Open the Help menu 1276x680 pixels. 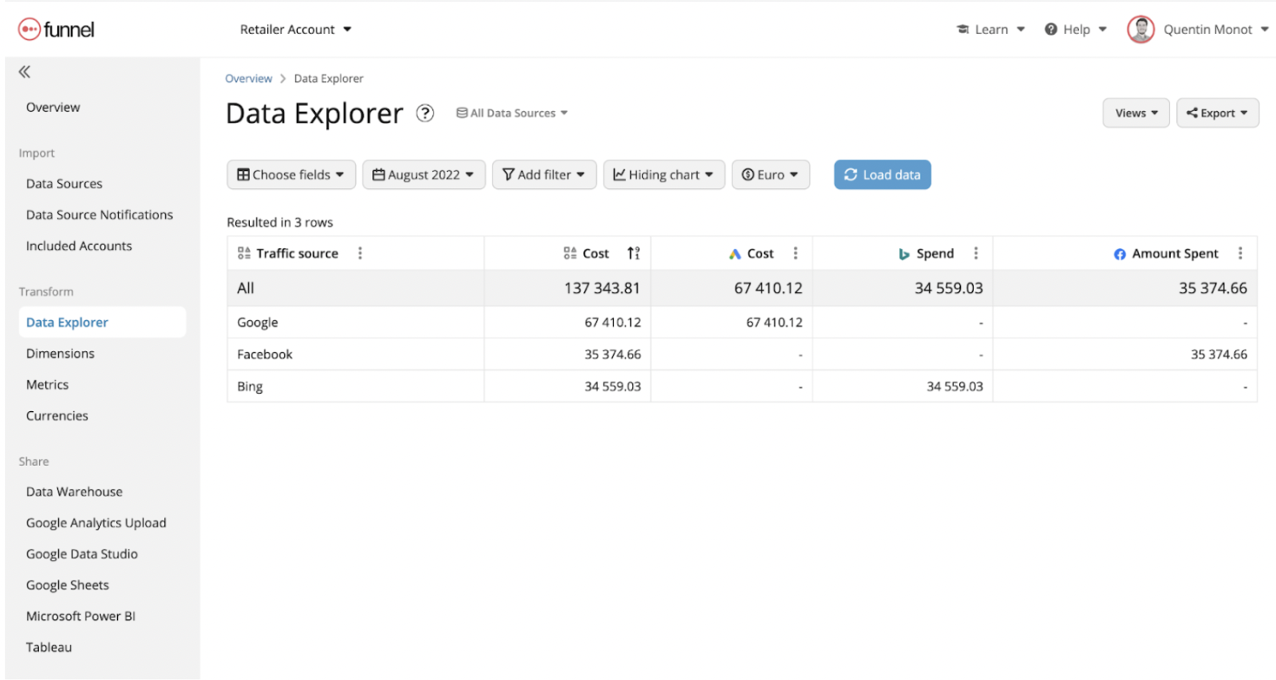pyautogui.click(x=1075, y=29)
